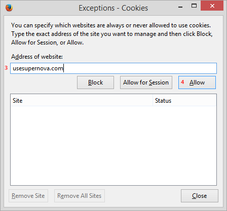Screen dimensions: 227x211
Task: Close dialog with the red X button
Action: [x=212, y=6]
